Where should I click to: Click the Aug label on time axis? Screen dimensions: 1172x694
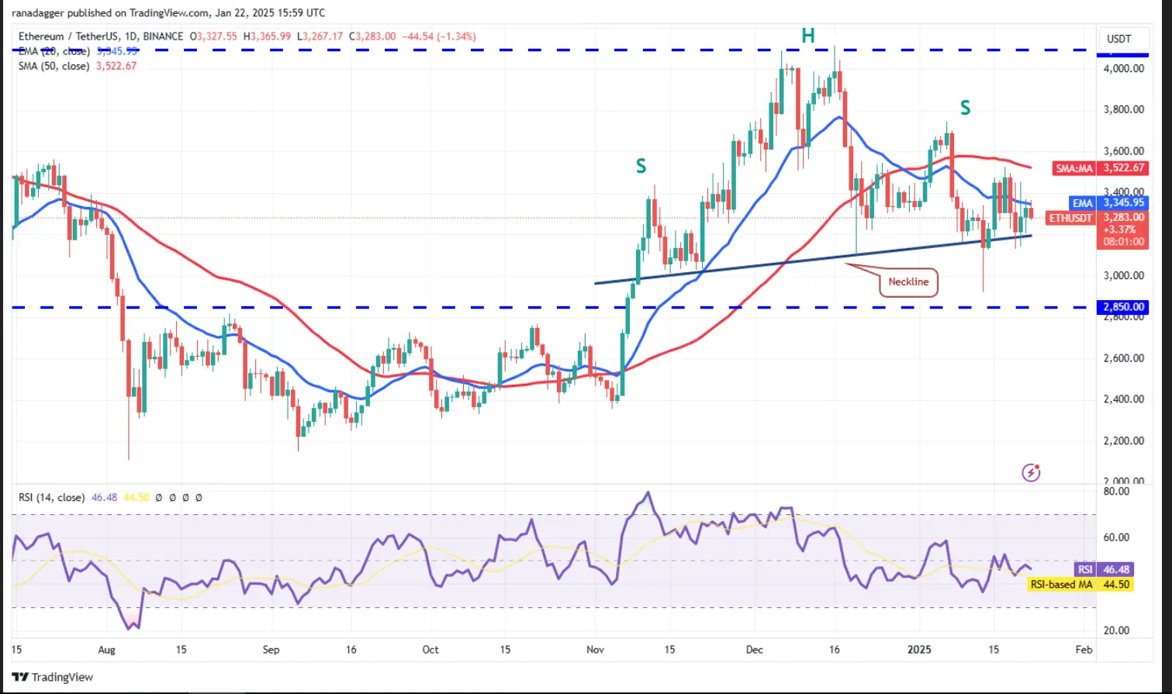(x=106, y=650)
